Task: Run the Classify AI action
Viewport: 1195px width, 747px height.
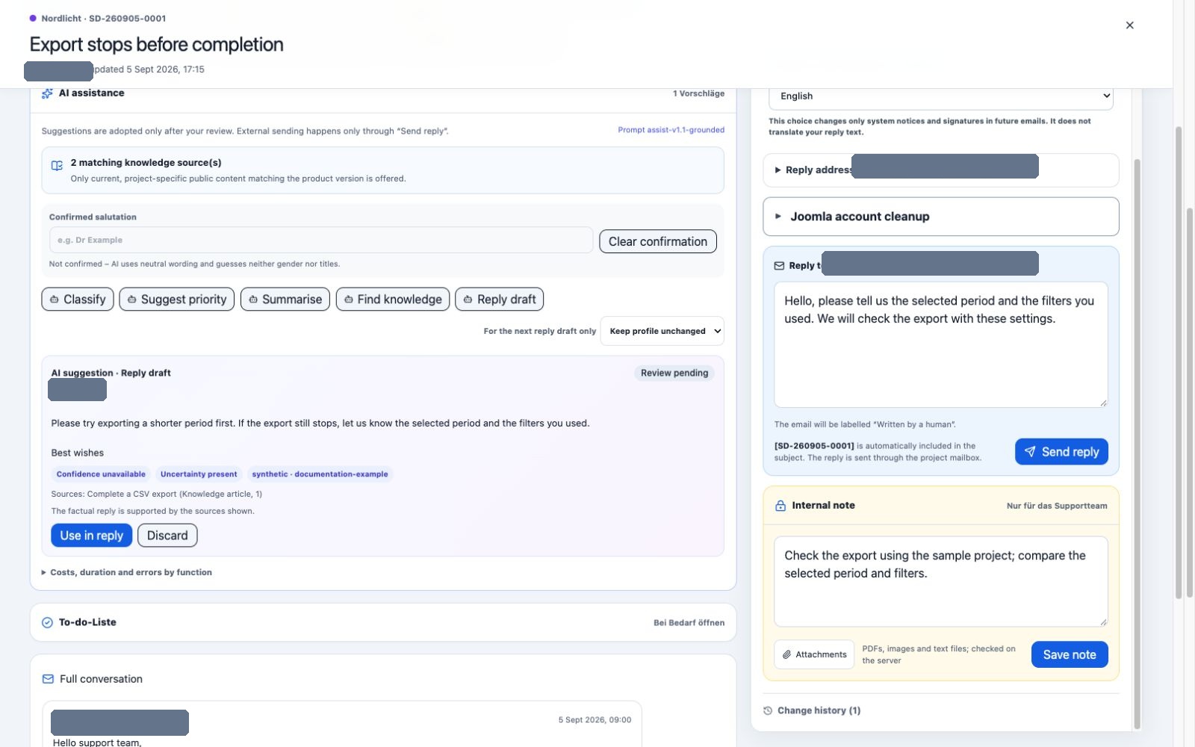Action: click(78, 300)
